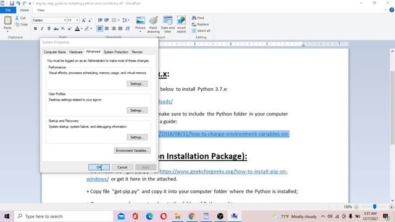Switch to the Computer Name tab

click(55, 52)
